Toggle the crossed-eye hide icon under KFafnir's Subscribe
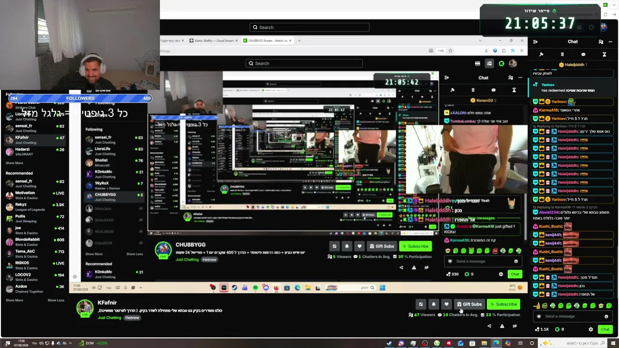 pyautogui.click(x=515, y=326)
